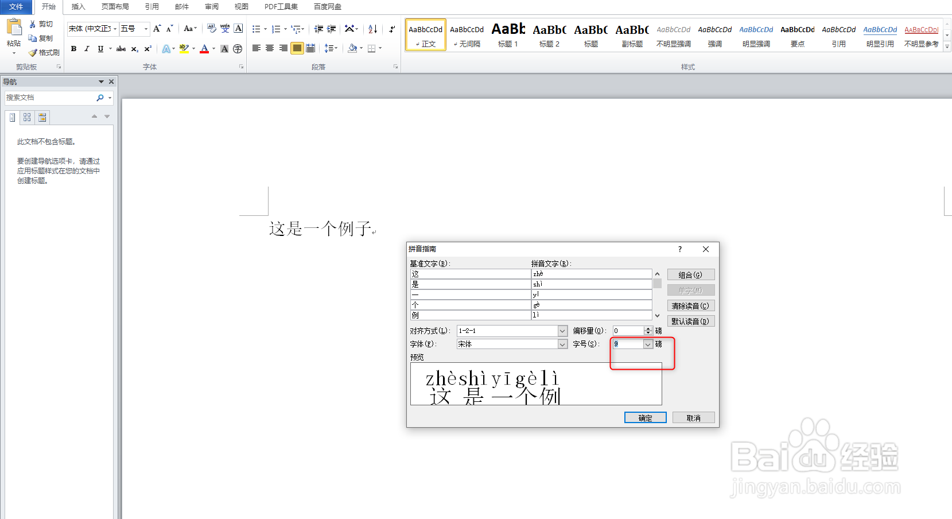Viewport: 952px width, 519px height.
Task: Toggle Subscript formatting
Action: [134, 49]
